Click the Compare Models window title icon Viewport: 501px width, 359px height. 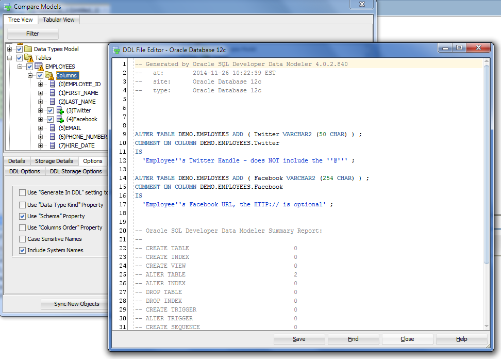click(7, 7)
